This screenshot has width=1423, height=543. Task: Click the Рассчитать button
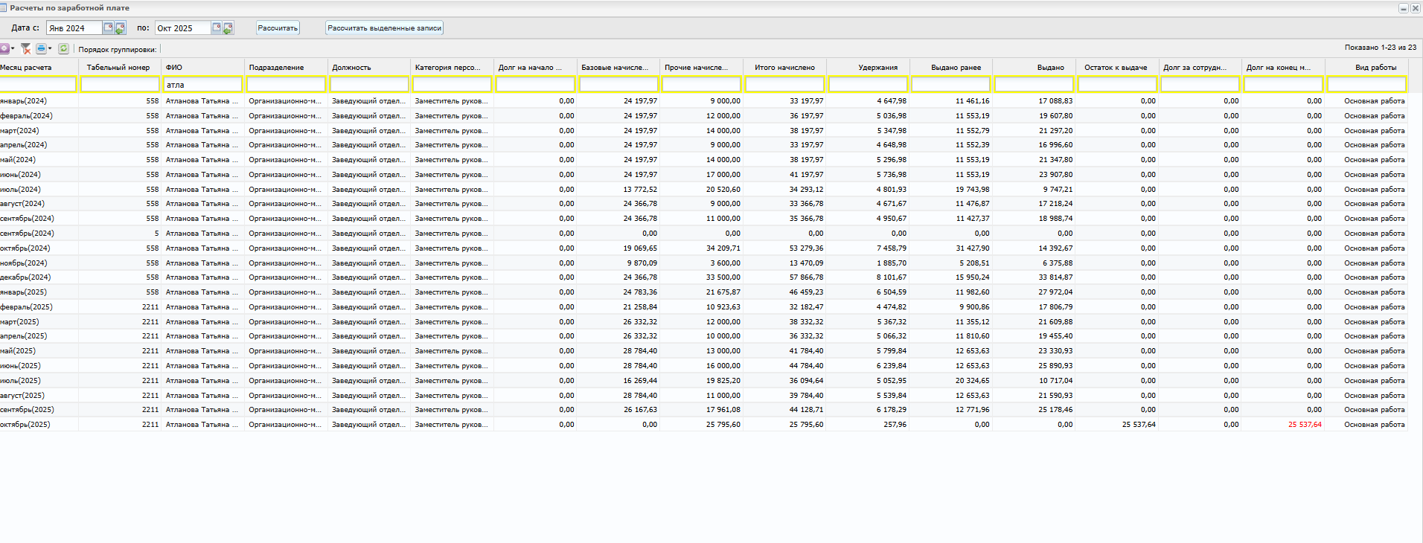tap(278, 28)
